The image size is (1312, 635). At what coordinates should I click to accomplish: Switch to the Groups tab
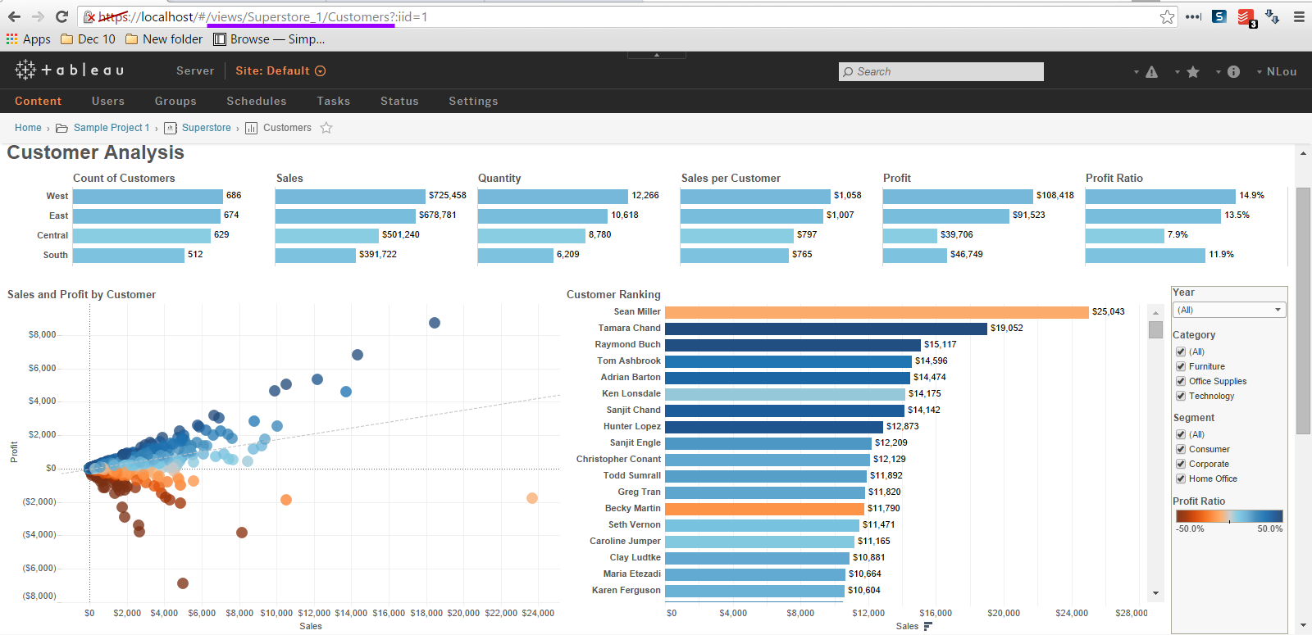[175, 102]
